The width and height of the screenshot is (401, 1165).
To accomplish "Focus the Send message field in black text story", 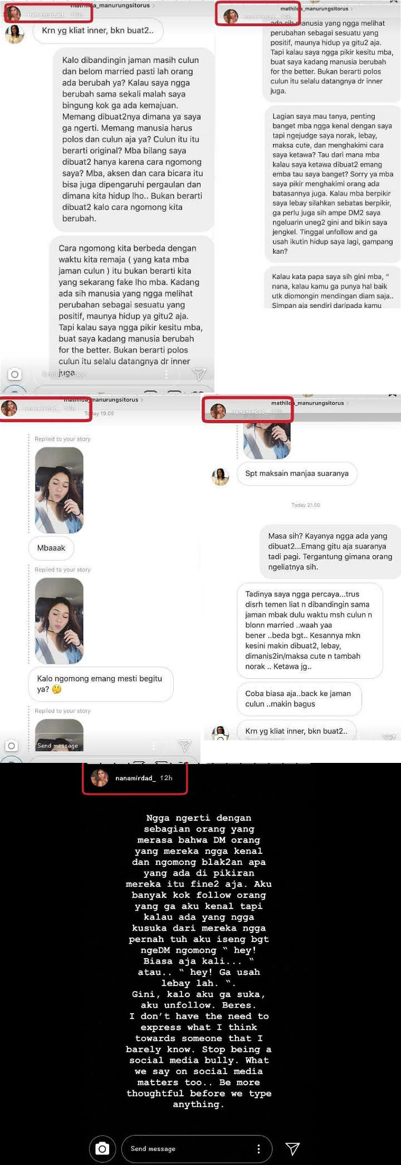I will pos(197,1149).
